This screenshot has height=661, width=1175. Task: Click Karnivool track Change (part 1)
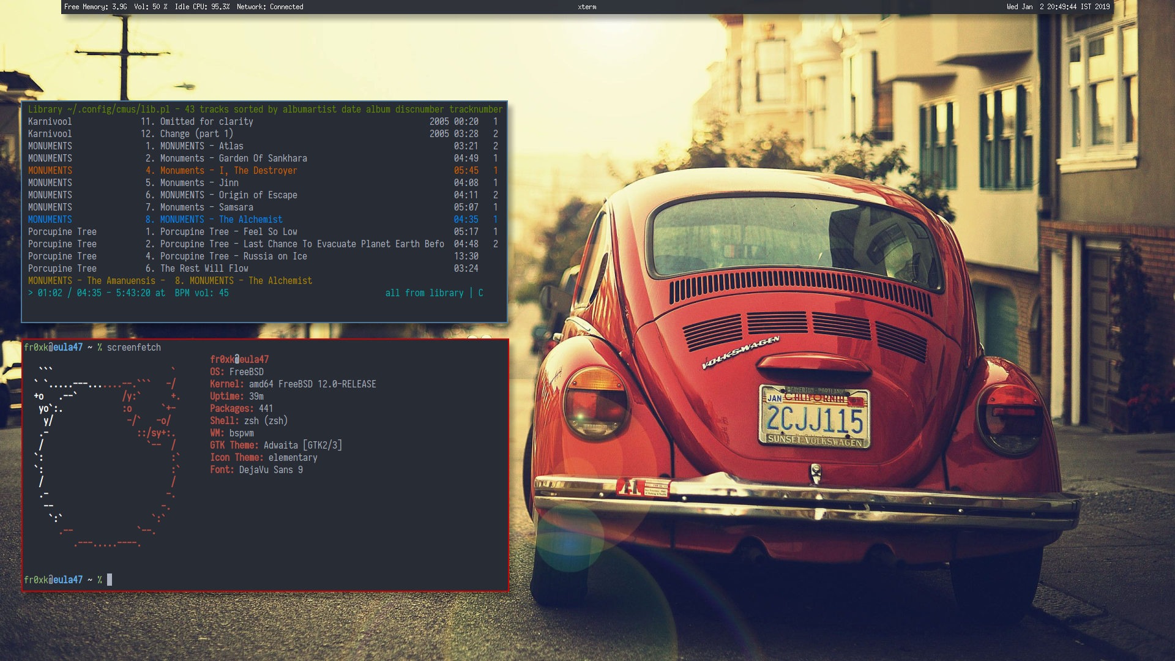[x=196, y=134]
